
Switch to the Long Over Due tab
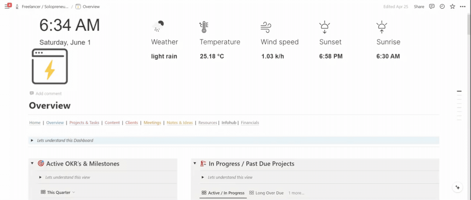tap(266, 193)
